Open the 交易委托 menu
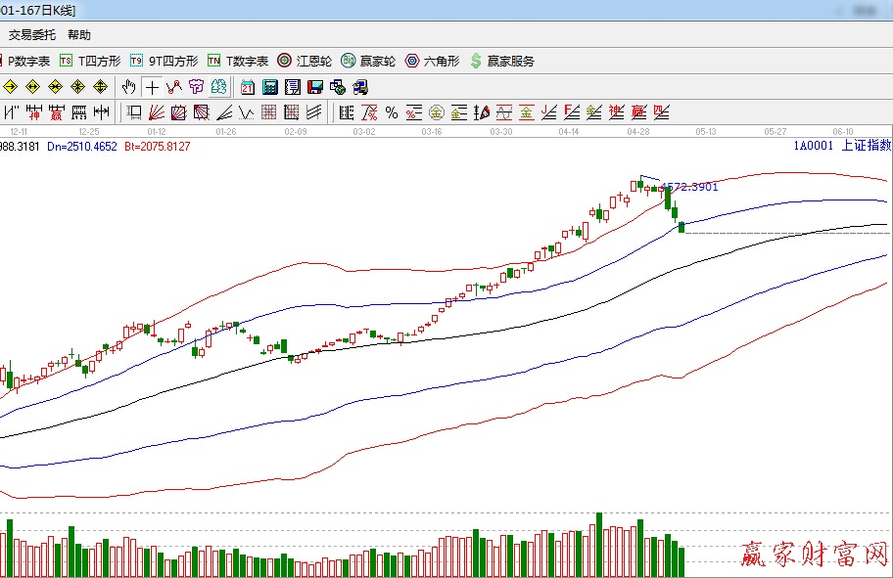Screen dimensions: 893x578 pyautogui.click(x=32, y=35)
